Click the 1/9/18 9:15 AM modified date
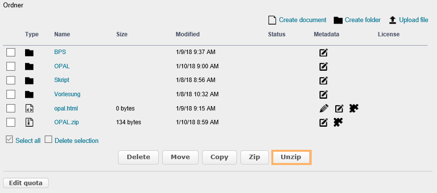The image size is (437, 193). click(x=195, y=109)
